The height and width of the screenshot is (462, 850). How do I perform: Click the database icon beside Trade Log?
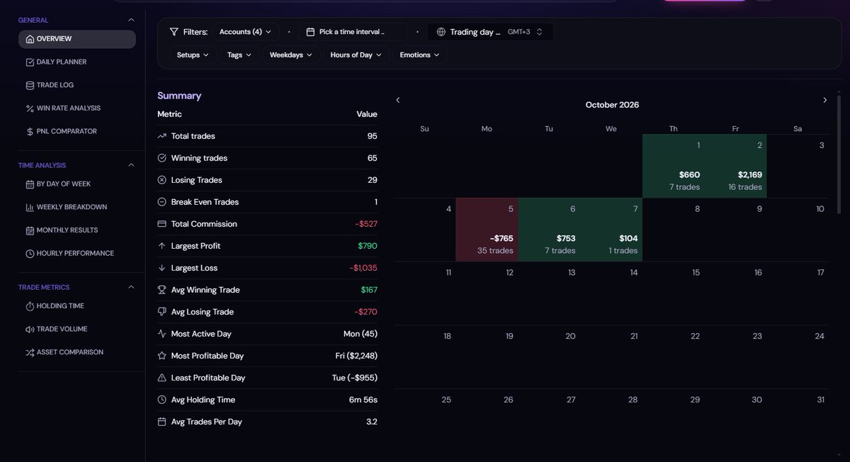[x=30, y=85]
